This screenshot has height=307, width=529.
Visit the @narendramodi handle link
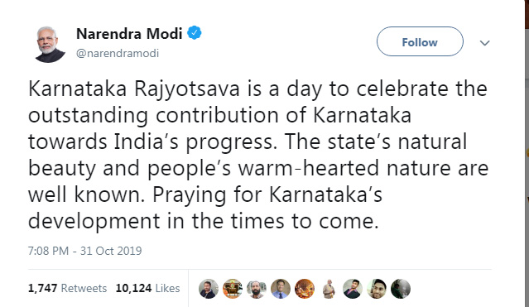[118, 53]
